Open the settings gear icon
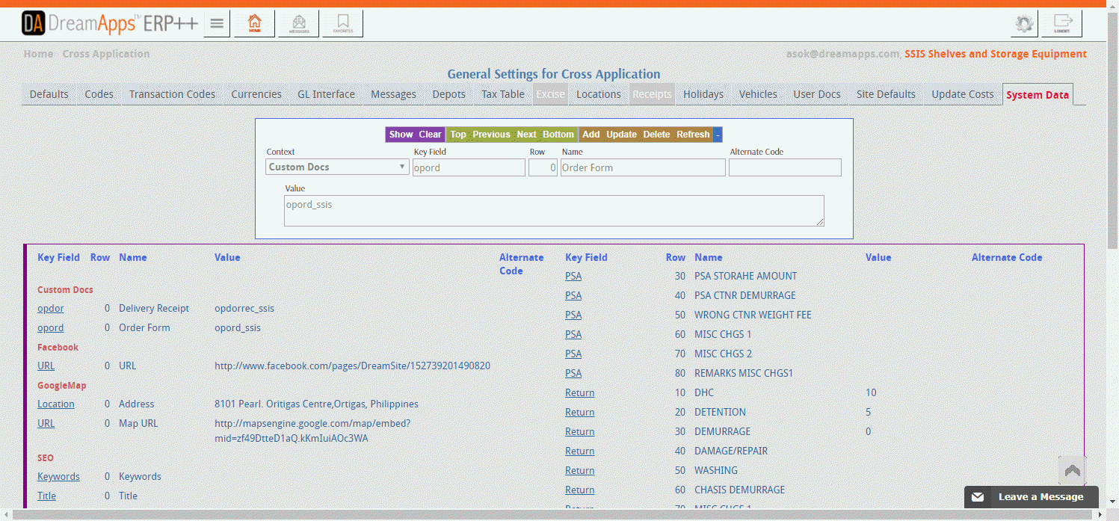 tap(1024, 24)
